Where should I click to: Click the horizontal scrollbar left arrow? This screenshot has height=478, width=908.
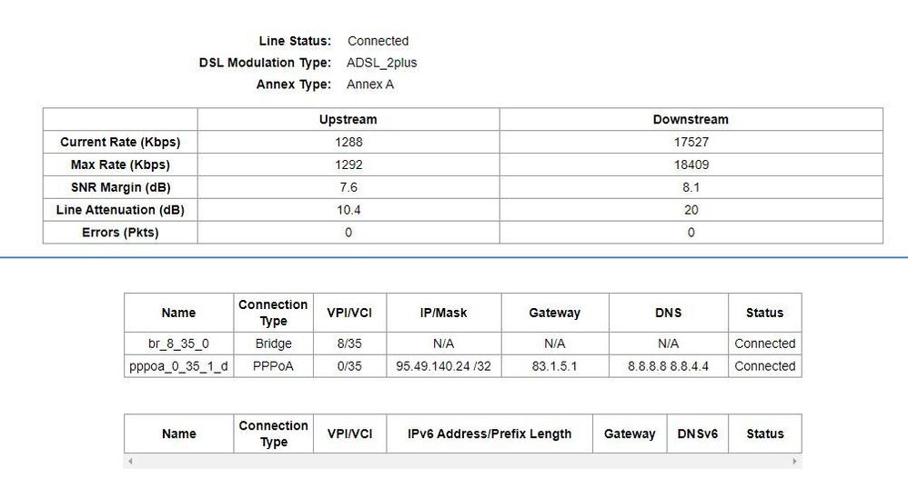click(129, 462)
